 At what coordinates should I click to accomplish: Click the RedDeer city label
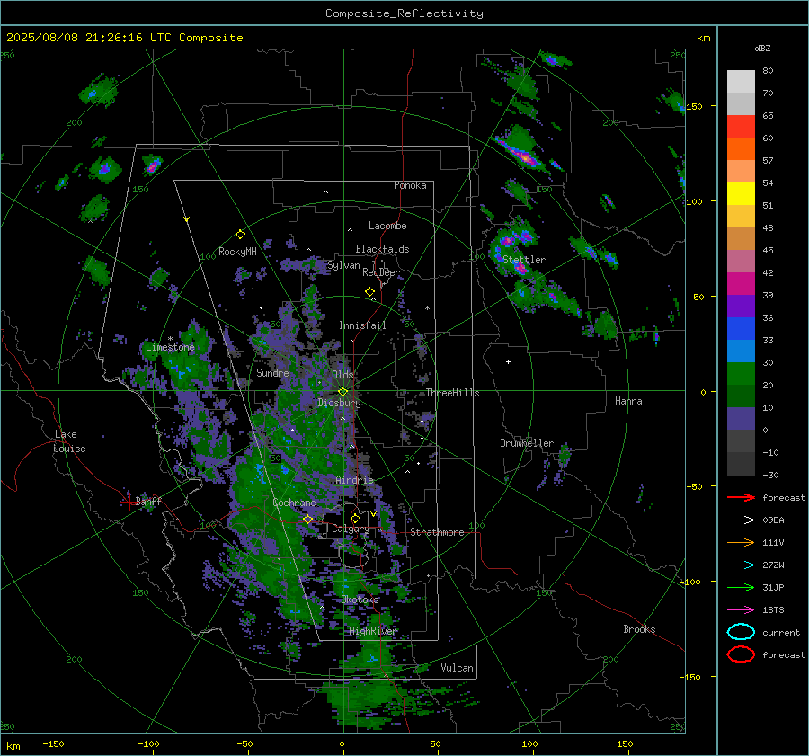[381, 272]
